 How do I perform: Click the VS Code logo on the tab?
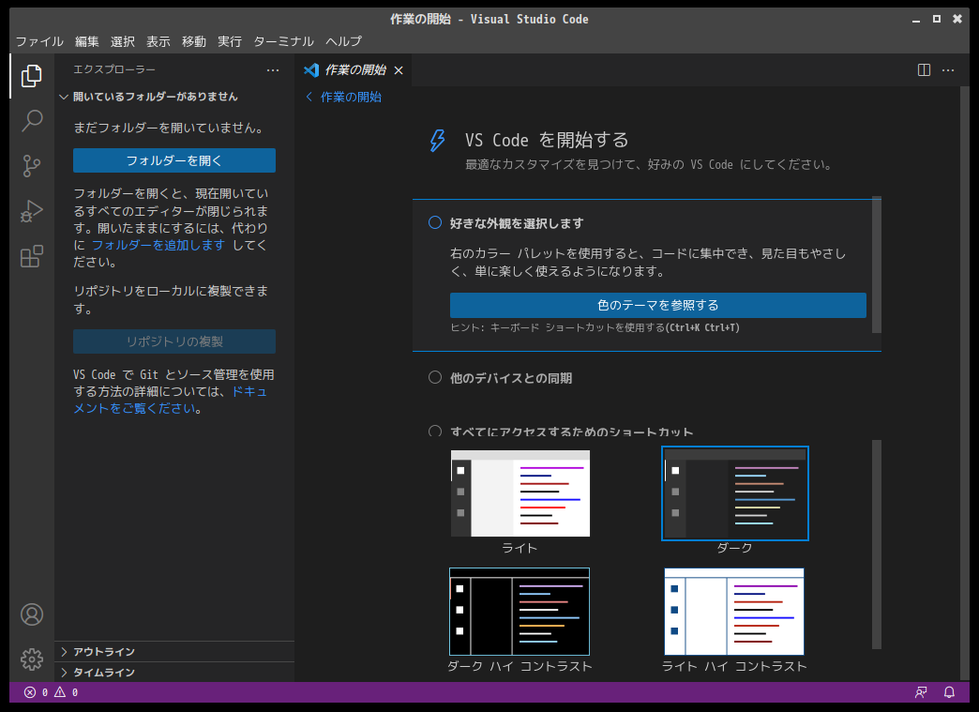(311, 70)
